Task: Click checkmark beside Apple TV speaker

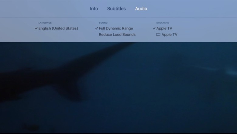Action: 154,28
